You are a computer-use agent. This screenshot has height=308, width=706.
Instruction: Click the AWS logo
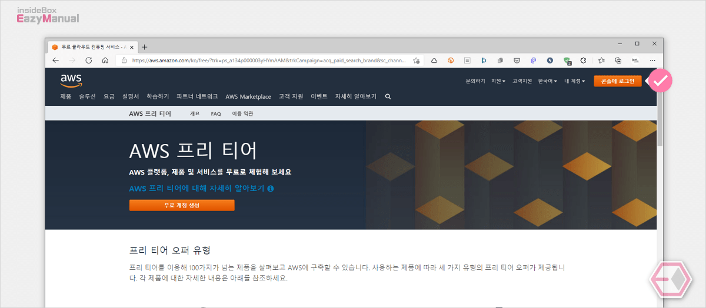71,80
